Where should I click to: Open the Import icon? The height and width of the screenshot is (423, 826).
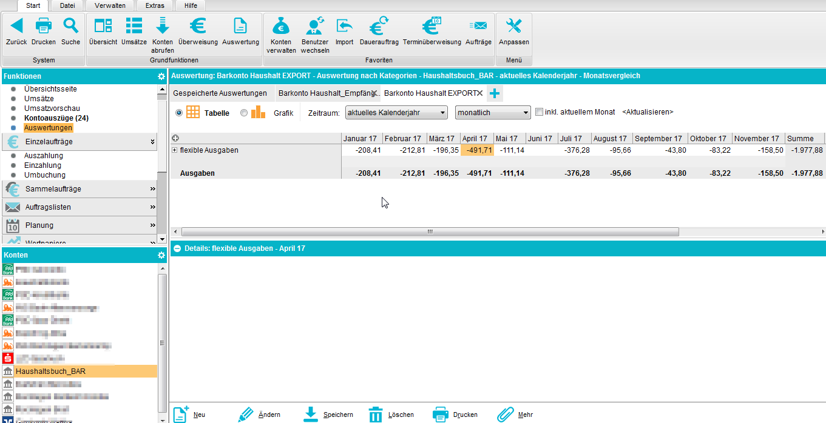click(344, 25)
